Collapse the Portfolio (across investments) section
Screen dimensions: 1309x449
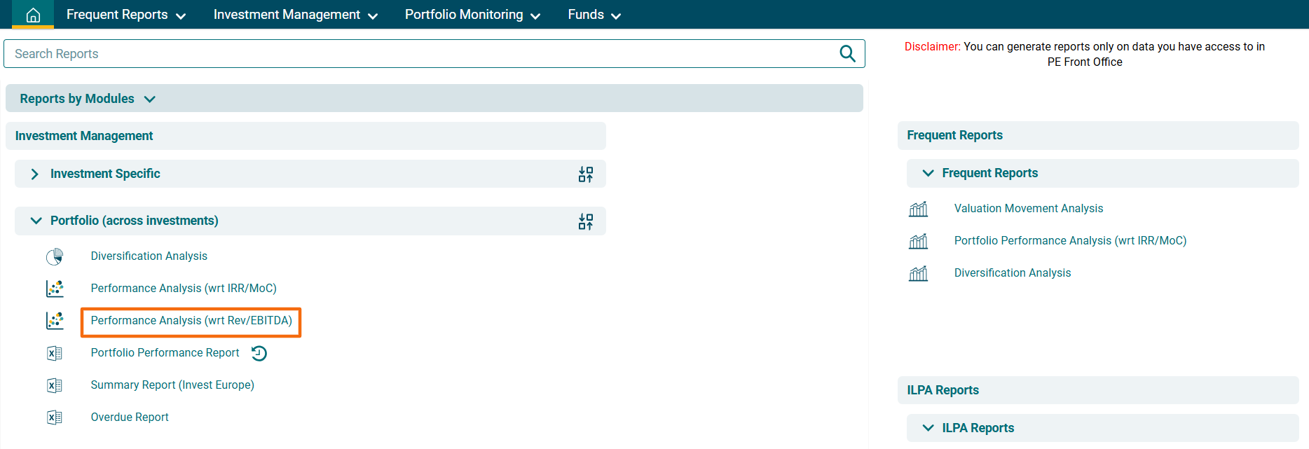(36, 221)
